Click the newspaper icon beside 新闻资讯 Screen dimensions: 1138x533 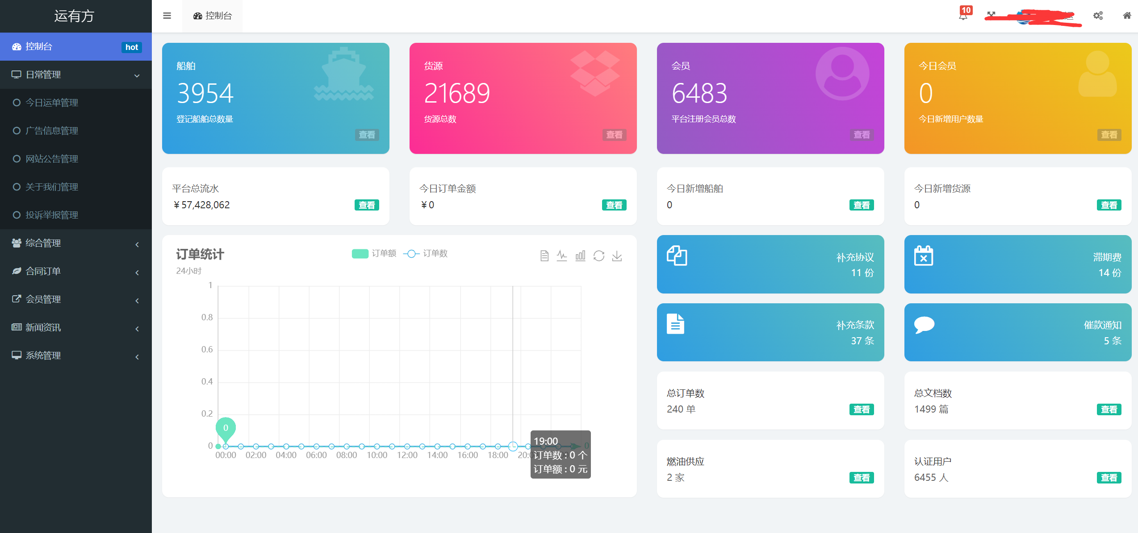pyautogui.click(x=17, y=327)
